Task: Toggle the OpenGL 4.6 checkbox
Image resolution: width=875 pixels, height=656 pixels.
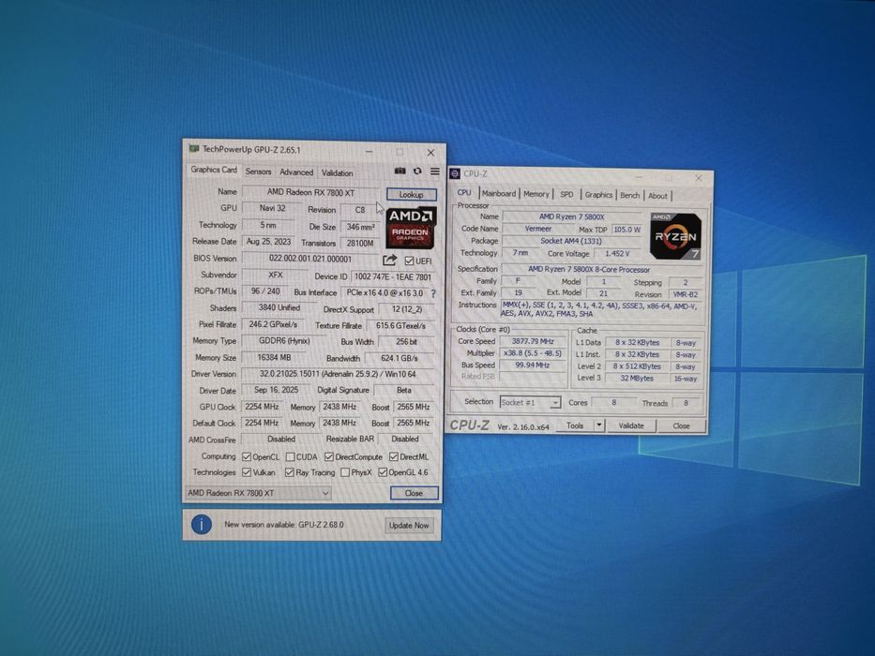Action: click(383, 472)
